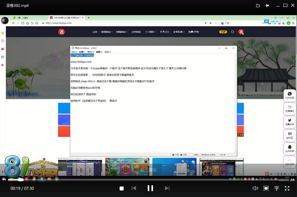The height and width of the screenshot is (197, 297).
Task: Click the 00:19 / 07:30 time display
Action: [x=22, y=188]
